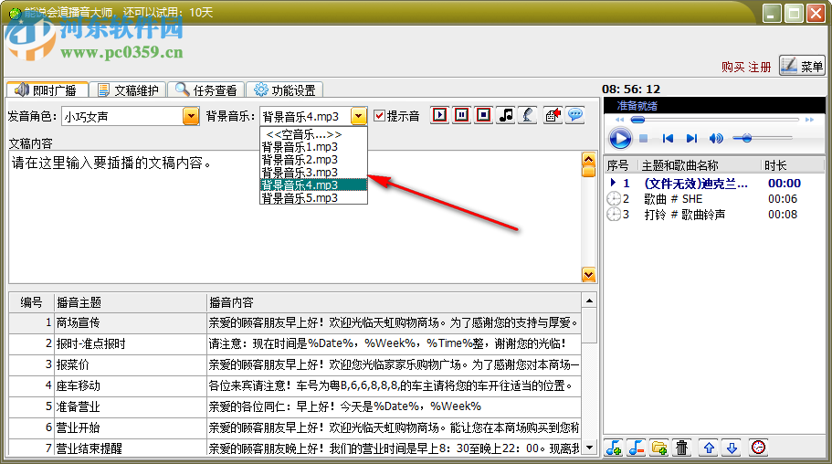Click the stop broadcast button

tap(483, 115)
